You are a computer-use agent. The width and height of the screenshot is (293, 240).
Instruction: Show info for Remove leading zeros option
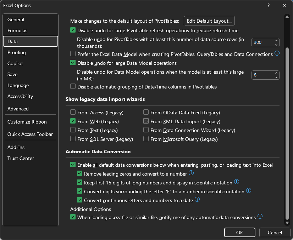coord(191,173)
